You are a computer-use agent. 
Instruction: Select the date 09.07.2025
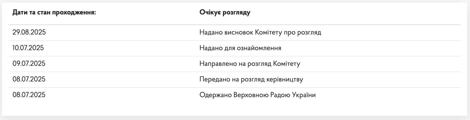pyautogui.click(x=29, y=64)
